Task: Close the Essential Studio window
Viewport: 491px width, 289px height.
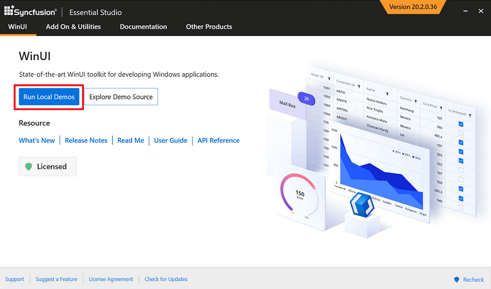Action: [481, 11]
